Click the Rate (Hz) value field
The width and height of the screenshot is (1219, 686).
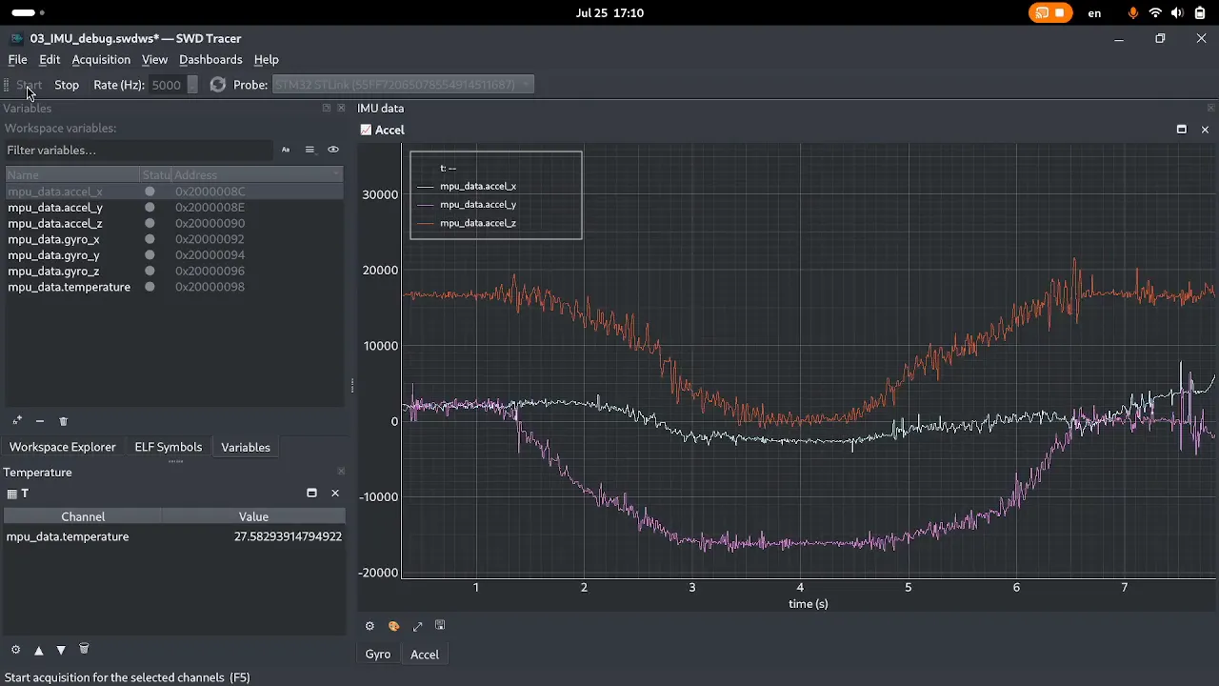tap(167, 85)
